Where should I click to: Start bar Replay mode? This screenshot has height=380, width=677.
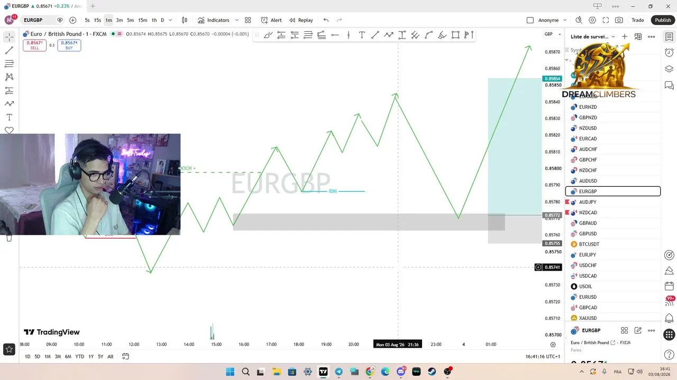[x=301, y=20]
